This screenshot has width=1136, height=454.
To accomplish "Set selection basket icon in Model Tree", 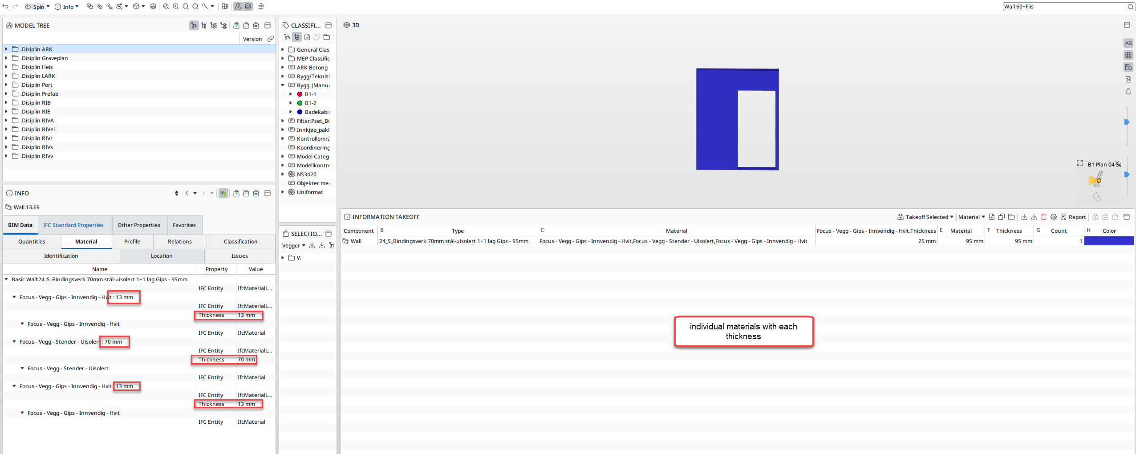I will point(256,25).
